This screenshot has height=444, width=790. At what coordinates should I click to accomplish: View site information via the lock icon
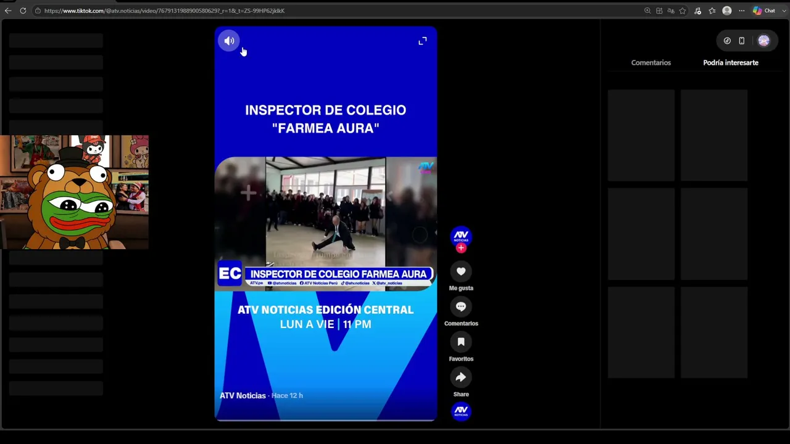[x=38, y=10]
